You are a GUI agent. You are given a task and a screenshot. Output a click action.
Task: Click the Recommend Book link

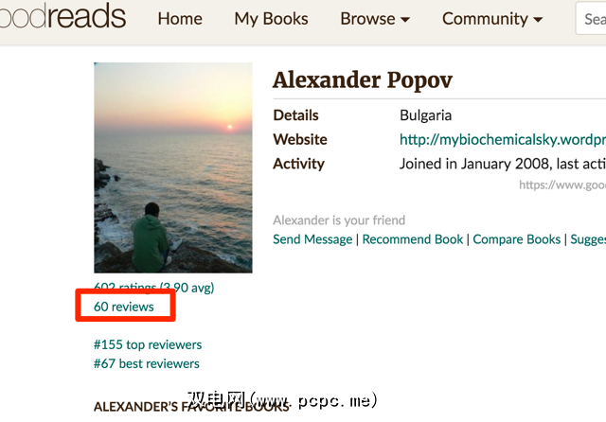413,239
